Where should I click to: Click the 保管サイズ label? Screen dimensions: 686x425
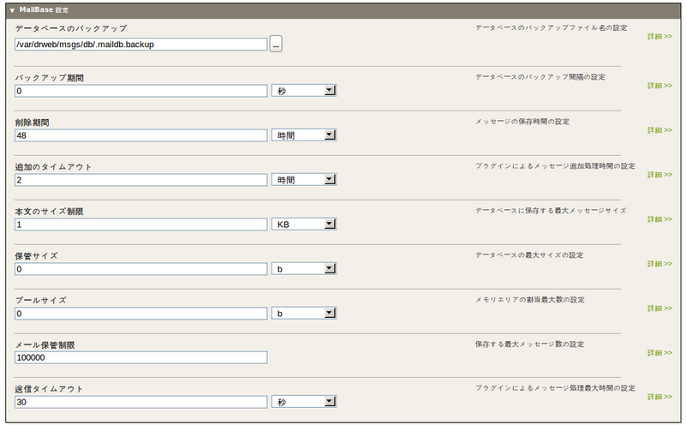tap(36, 255)
